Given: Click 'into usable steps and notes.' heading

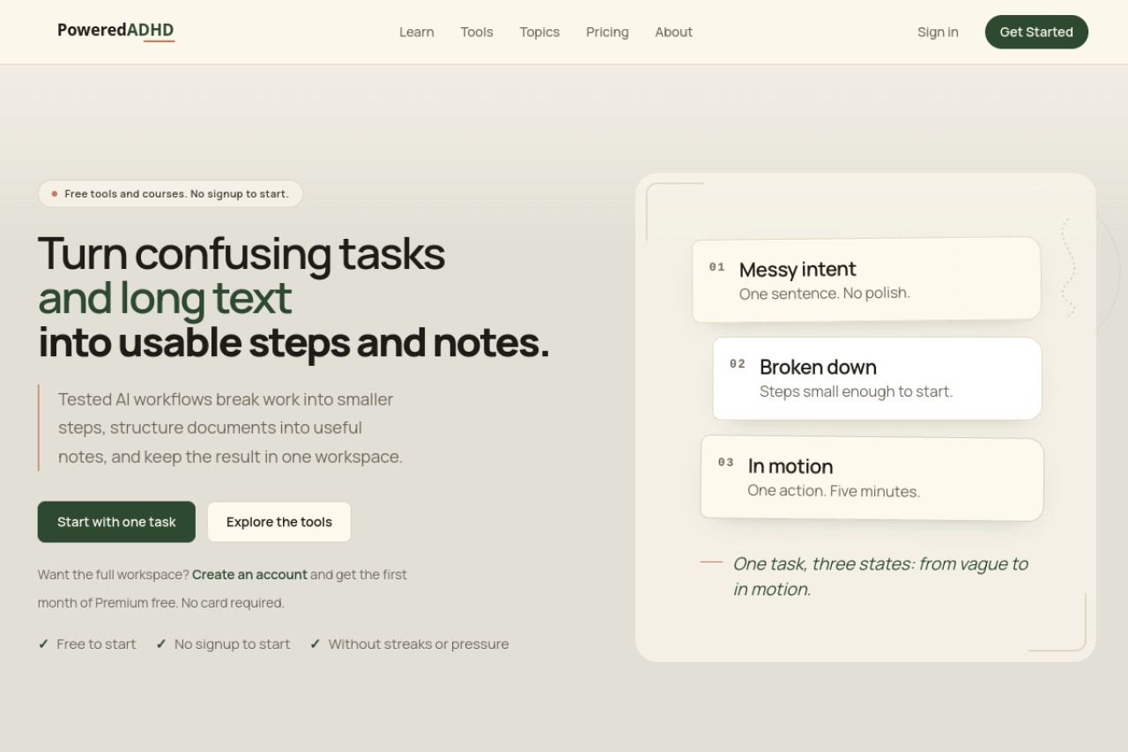Looking at the screenshot, I should point(293,343).
